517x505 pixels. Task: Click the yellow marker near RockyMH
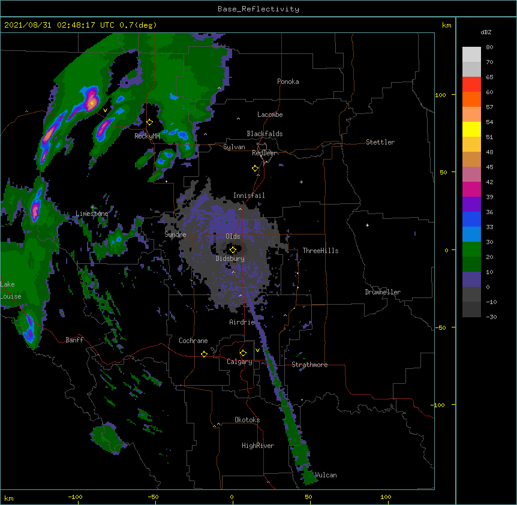150,122
